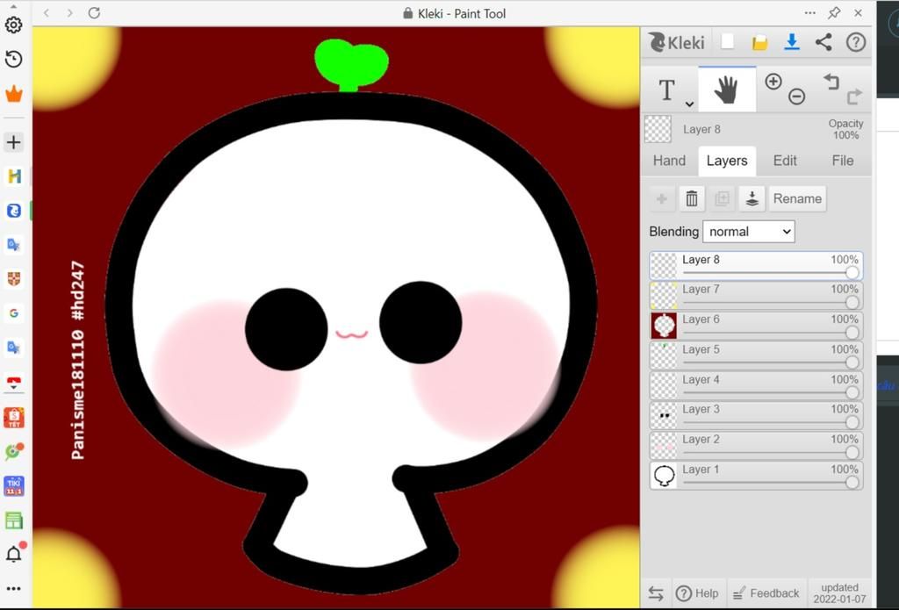Click the Layer 6 red thumbnail

pyautogui.click(x=664, y=326)
